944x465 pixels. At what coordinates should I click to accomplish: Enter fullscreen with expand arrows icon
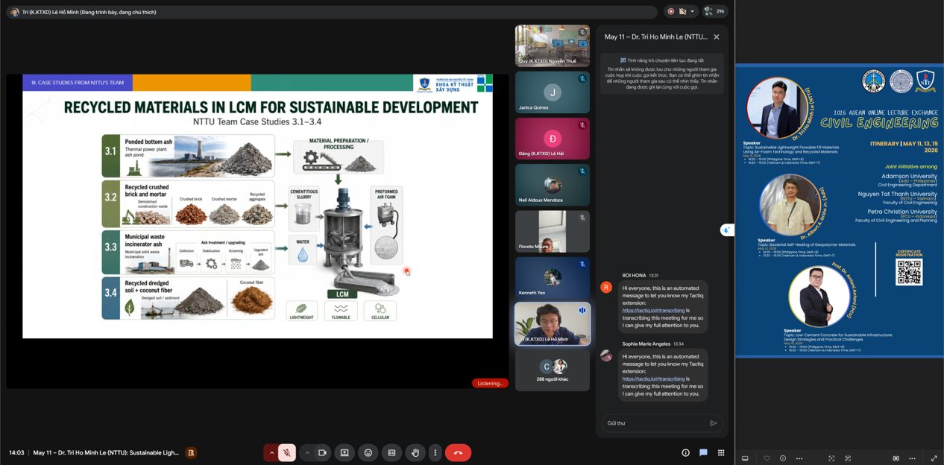point(934,458)
